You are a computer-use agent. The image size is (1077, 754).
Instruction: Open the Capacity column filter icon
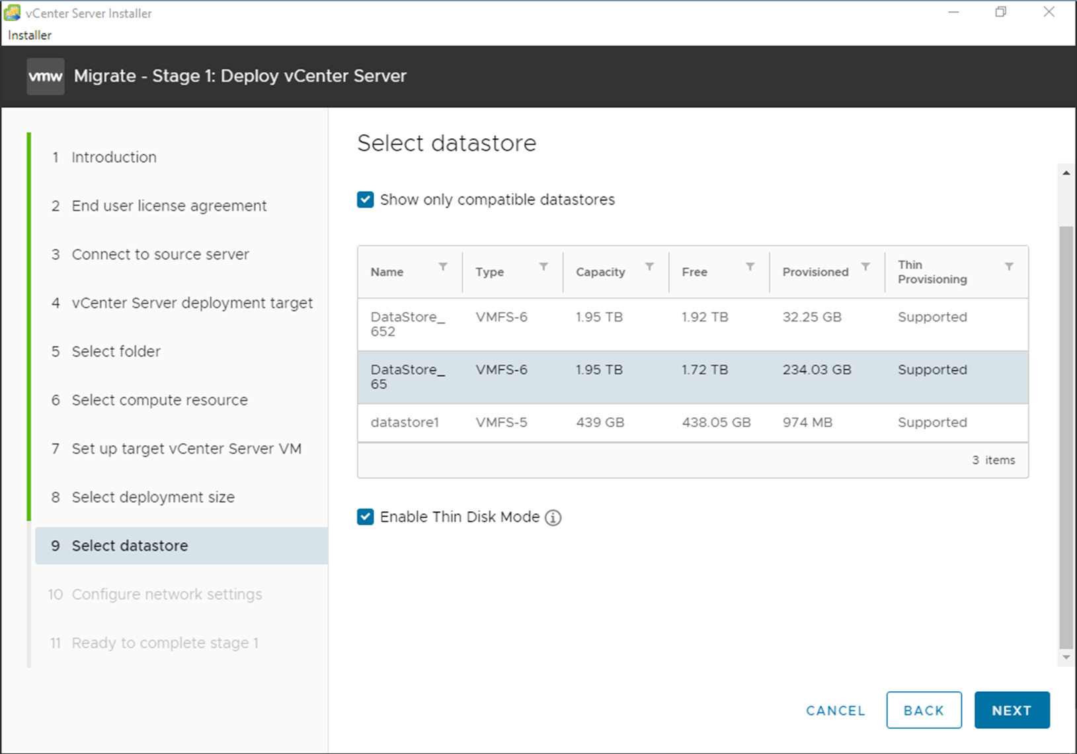[x=650, y=267]
